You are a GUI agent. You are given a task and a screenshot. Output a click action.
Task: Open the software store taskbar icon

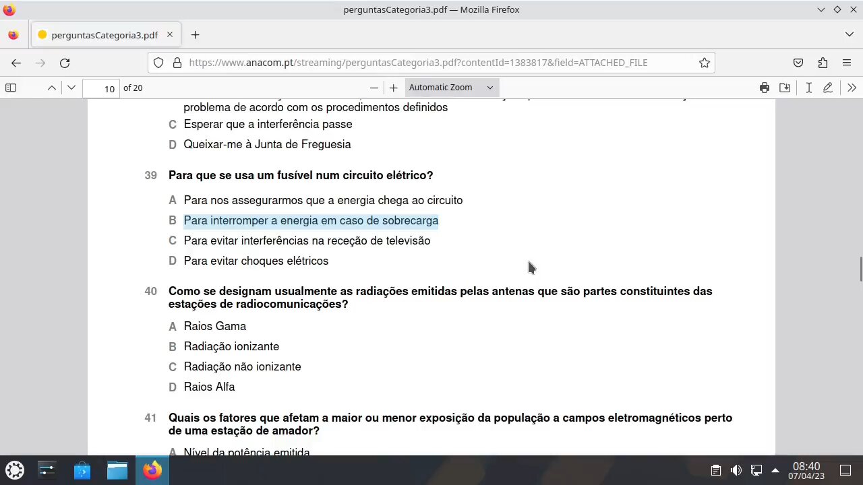click(x=82, y=470)
